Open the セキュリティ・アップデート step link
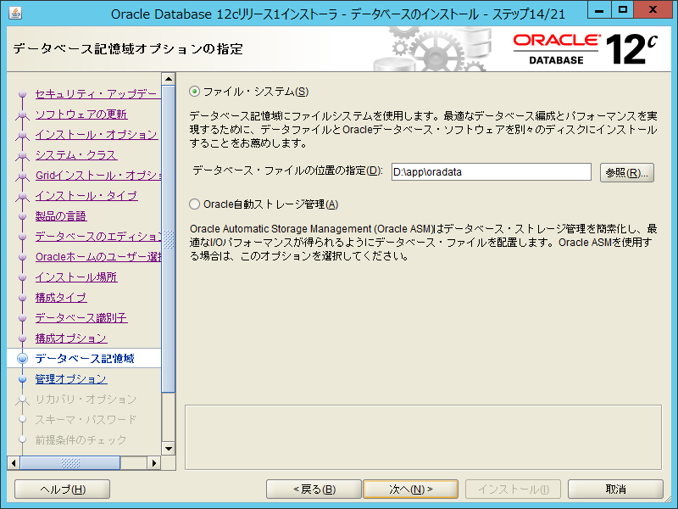The width and height of the screenshot is (678, 509). [x=96, y=94]
